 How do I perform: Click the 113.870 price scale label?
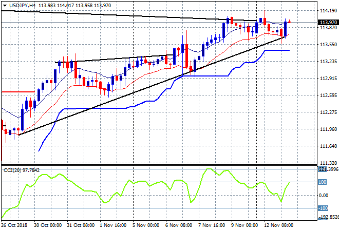[x=328, y=27]
